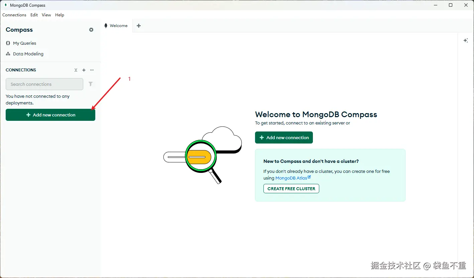
Task: Click sidebar Add new connection button
Action: (x=50, y=115)
